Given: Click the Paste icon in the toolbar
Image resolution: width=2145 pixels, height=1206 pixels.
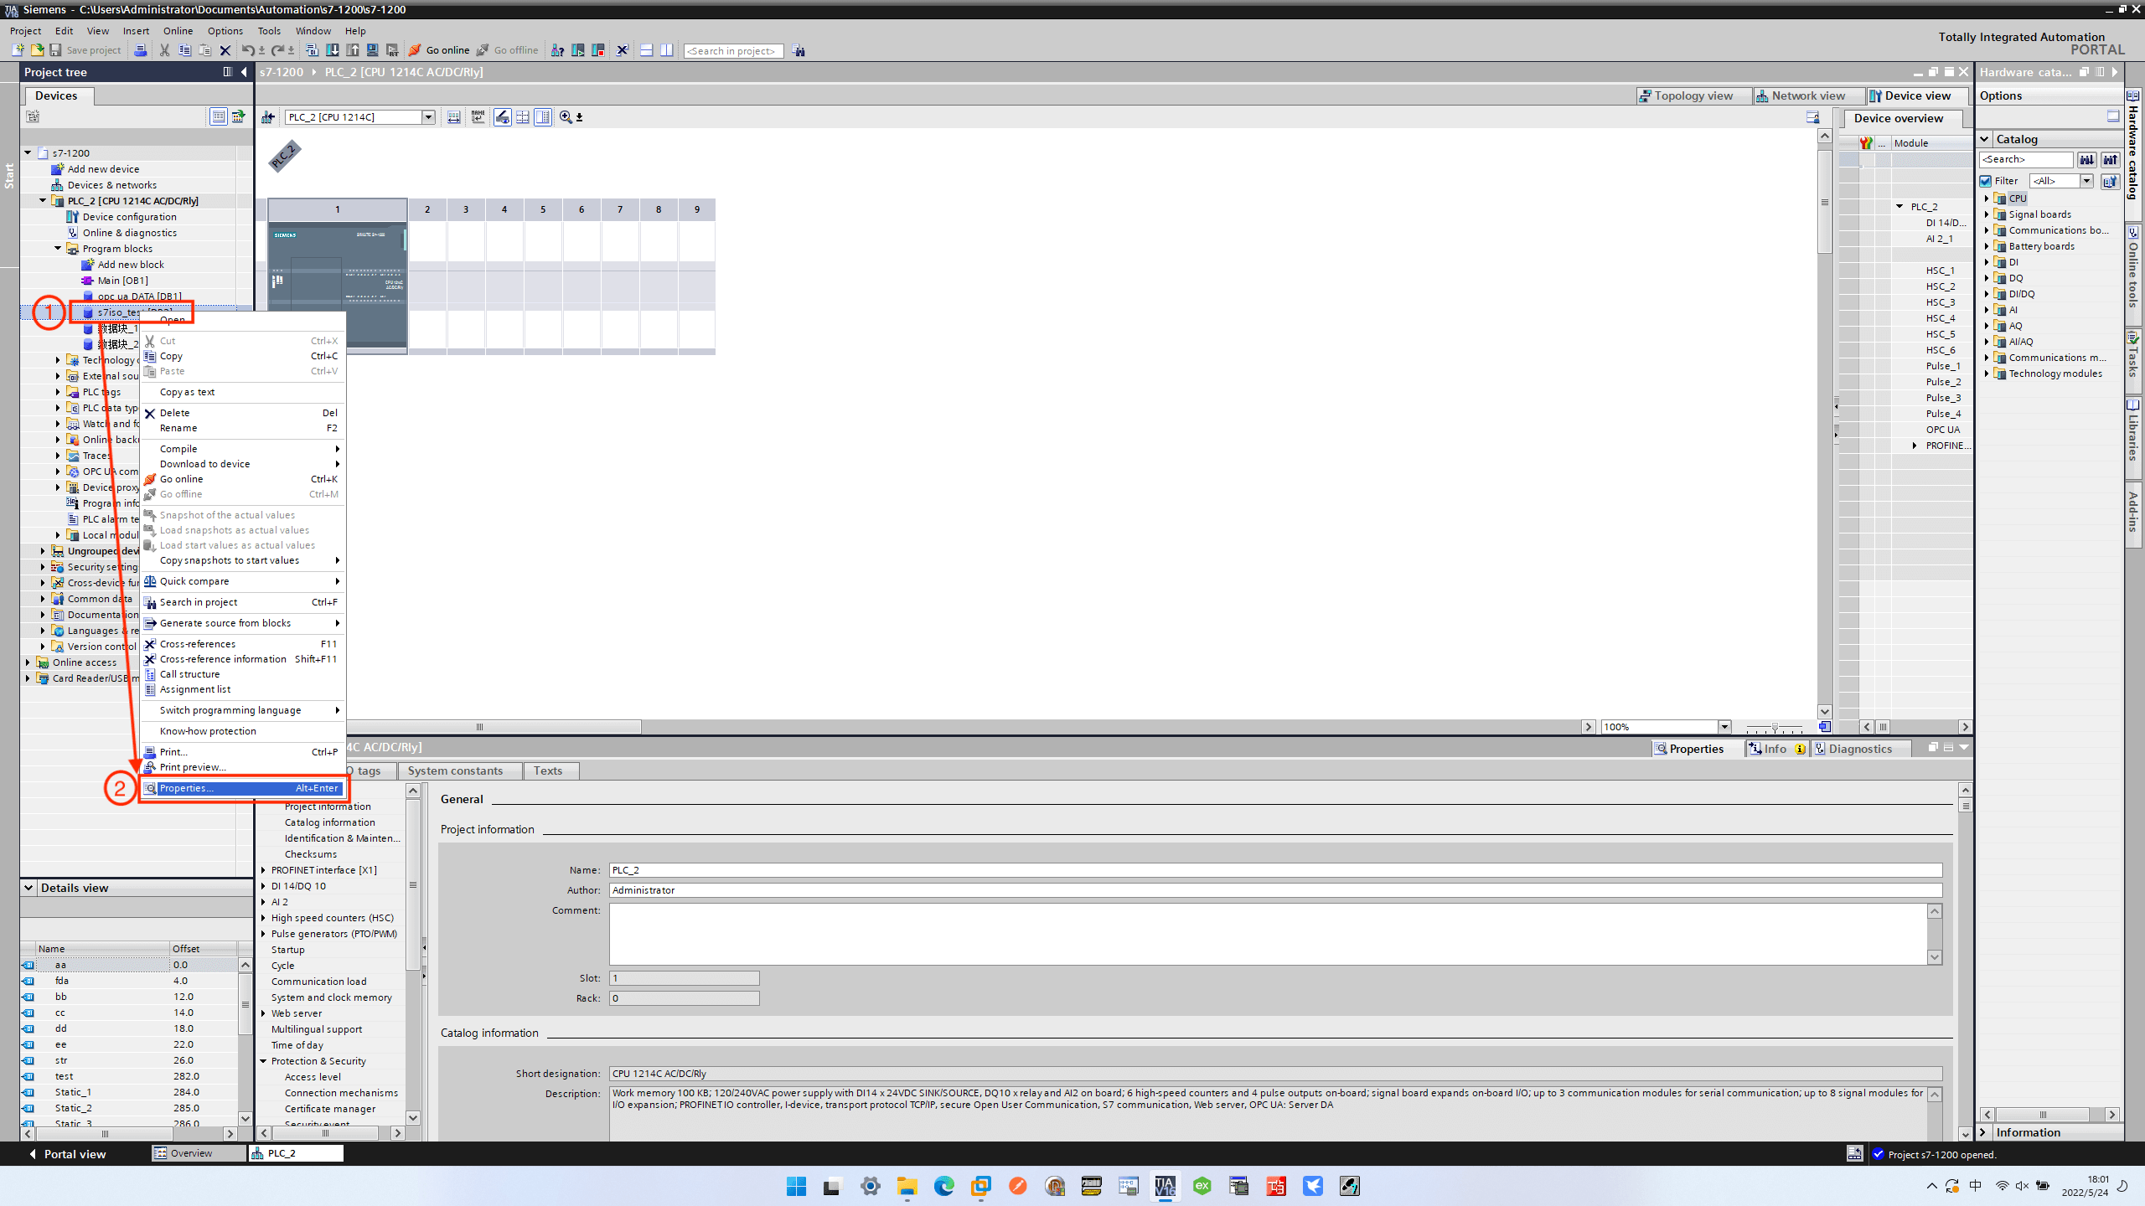Looking at the screenshot, I should 204,50.
